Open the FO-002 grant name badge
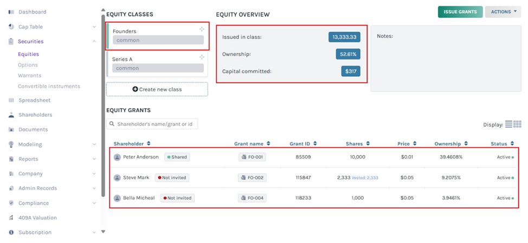 pos(252,178)
